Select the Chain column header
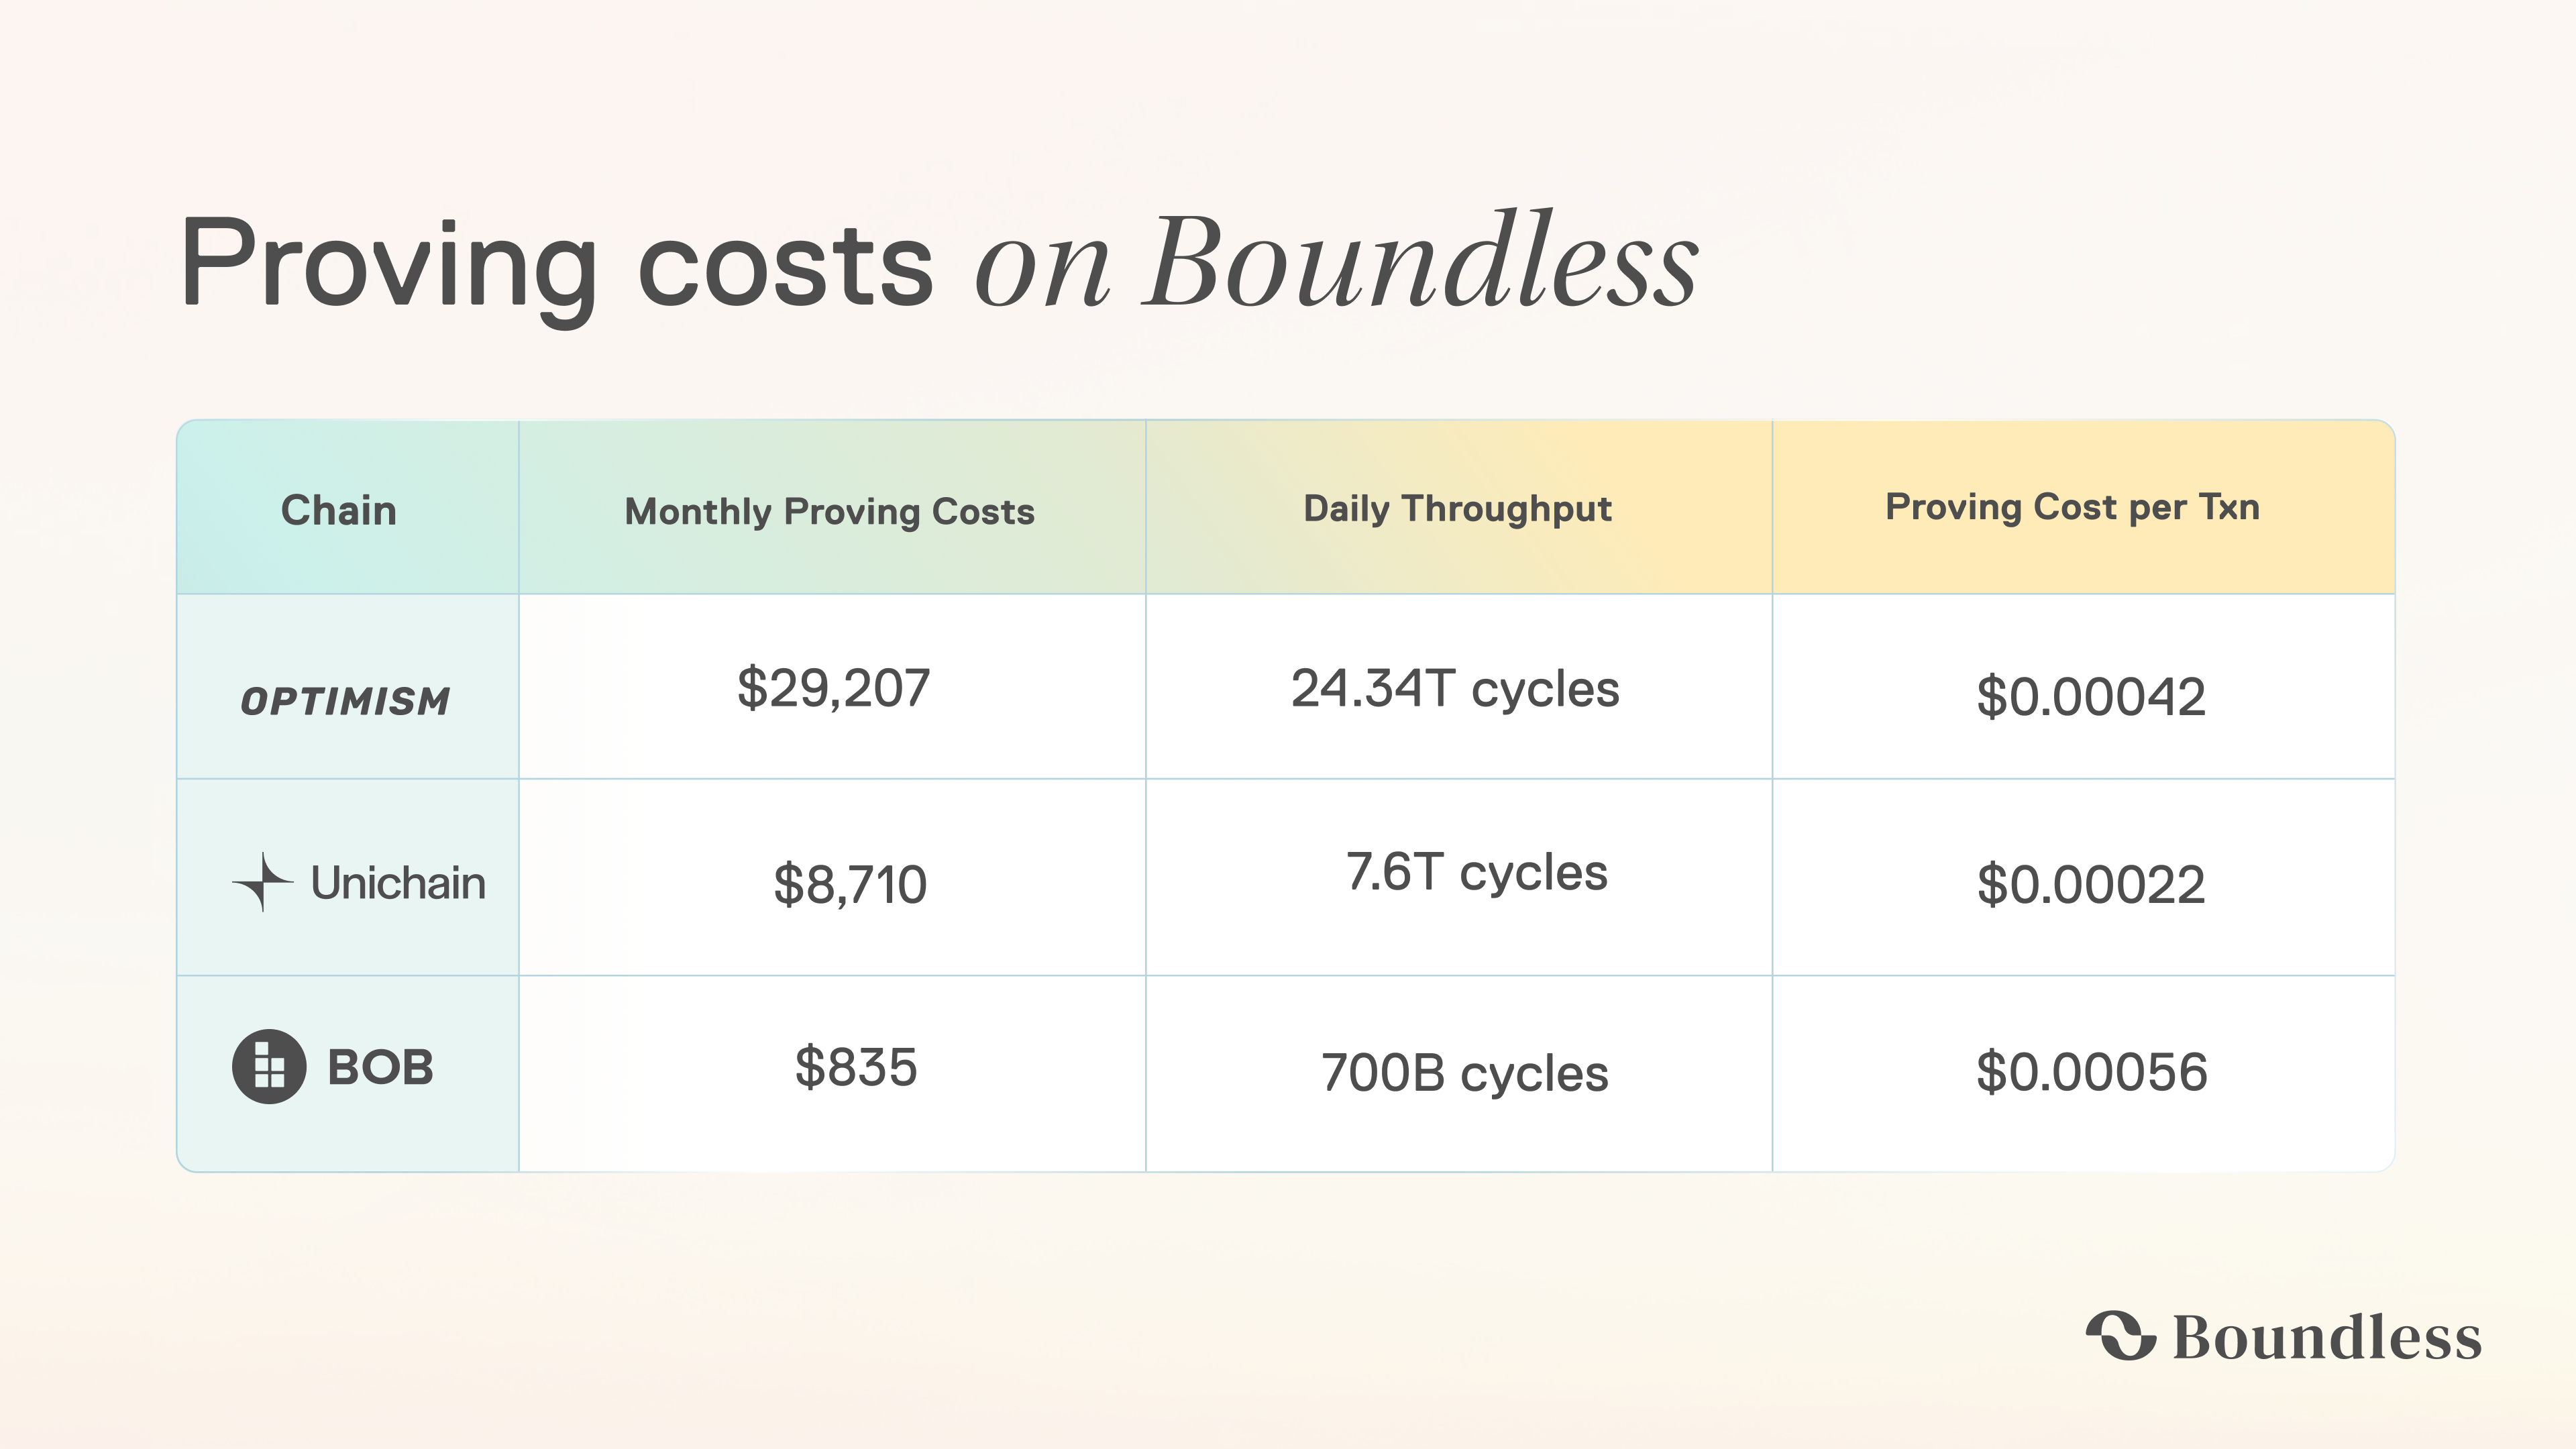Screen dimensions: 2576x1449 click(339, 510)
